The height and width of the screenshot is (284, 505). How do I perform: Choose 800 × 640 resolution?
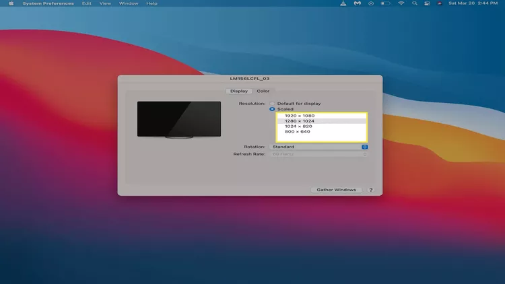[321, 132]
